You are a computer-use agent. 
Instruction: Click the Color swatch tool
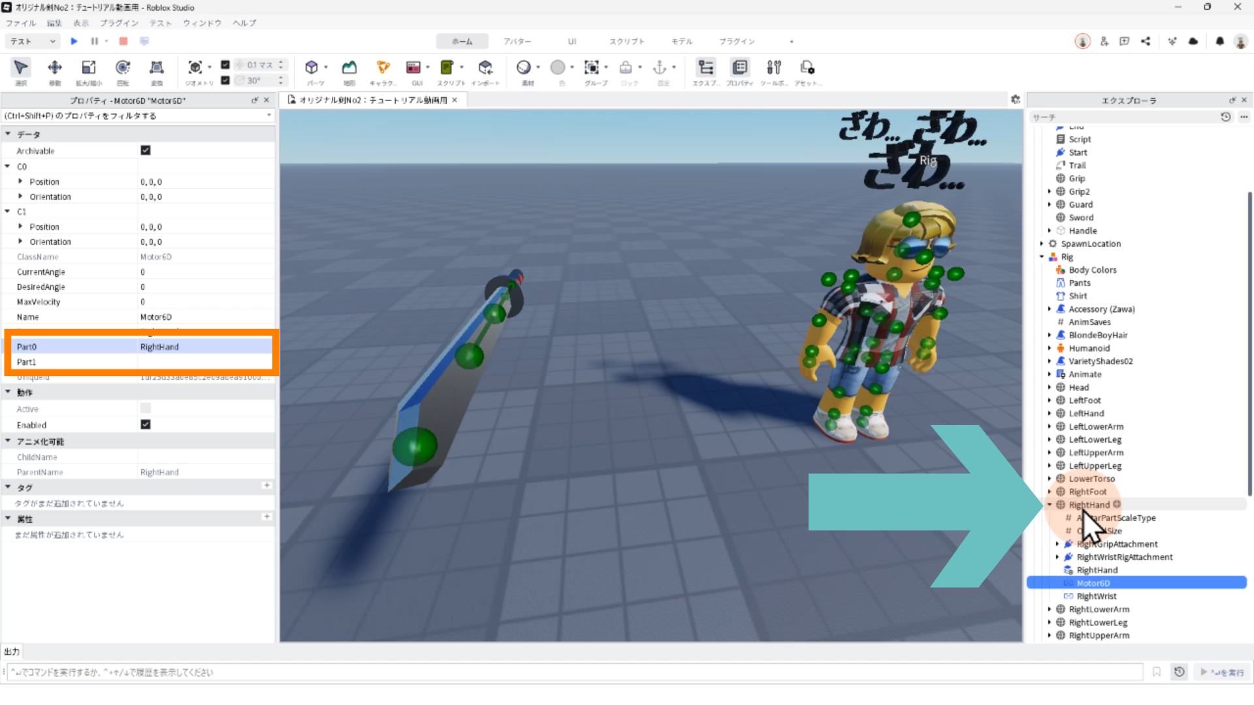(557, 68)
